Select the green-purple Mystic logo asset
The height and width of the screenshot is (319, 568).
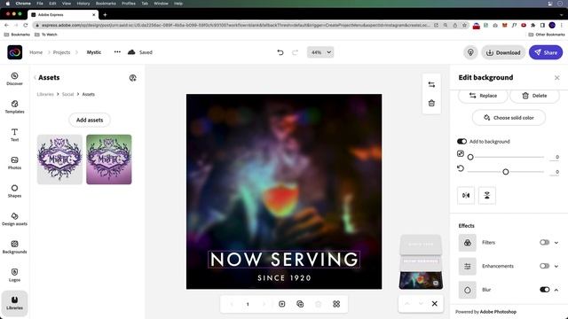click(109, 159)
